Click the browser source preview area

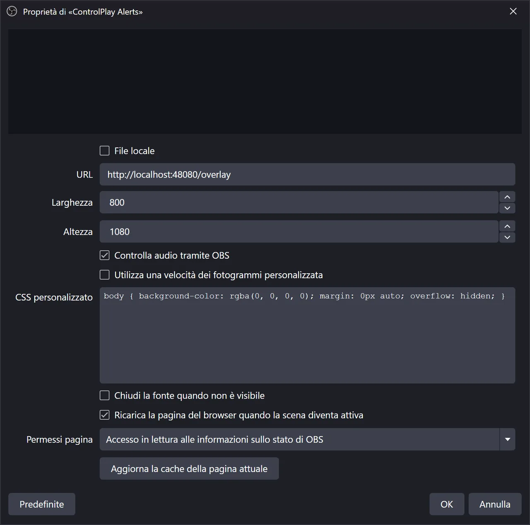click(x=265, y=81)
